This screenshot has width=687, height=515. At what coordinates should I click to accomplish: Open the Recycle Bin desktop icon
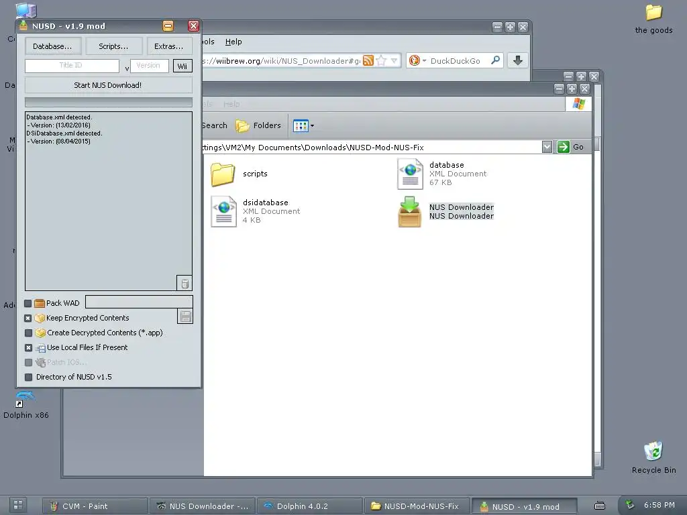pos(653,457)
